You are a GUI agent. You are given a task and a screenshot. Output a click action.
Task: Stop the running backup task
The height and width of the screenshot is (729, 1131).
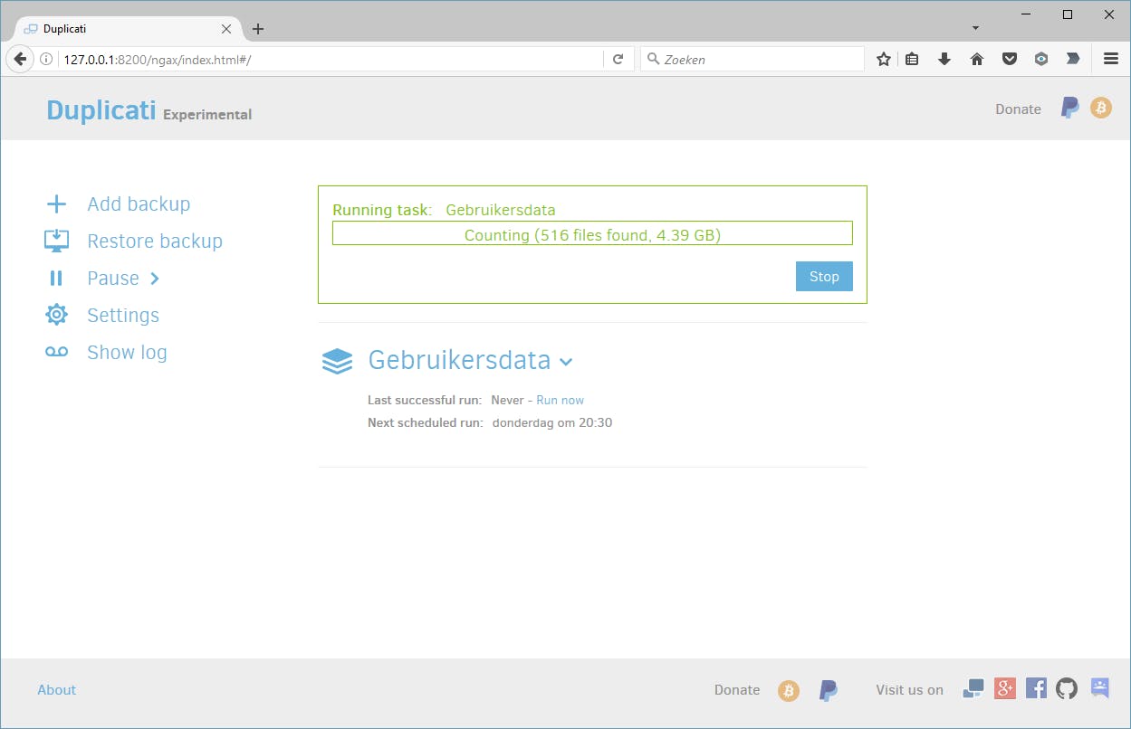[x=824, y=277]
